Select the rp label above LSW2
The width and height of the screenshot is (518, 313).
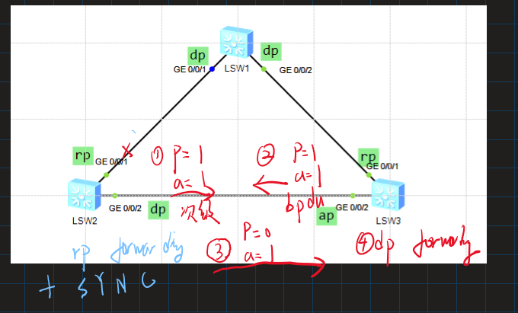(x=83, y=156)
